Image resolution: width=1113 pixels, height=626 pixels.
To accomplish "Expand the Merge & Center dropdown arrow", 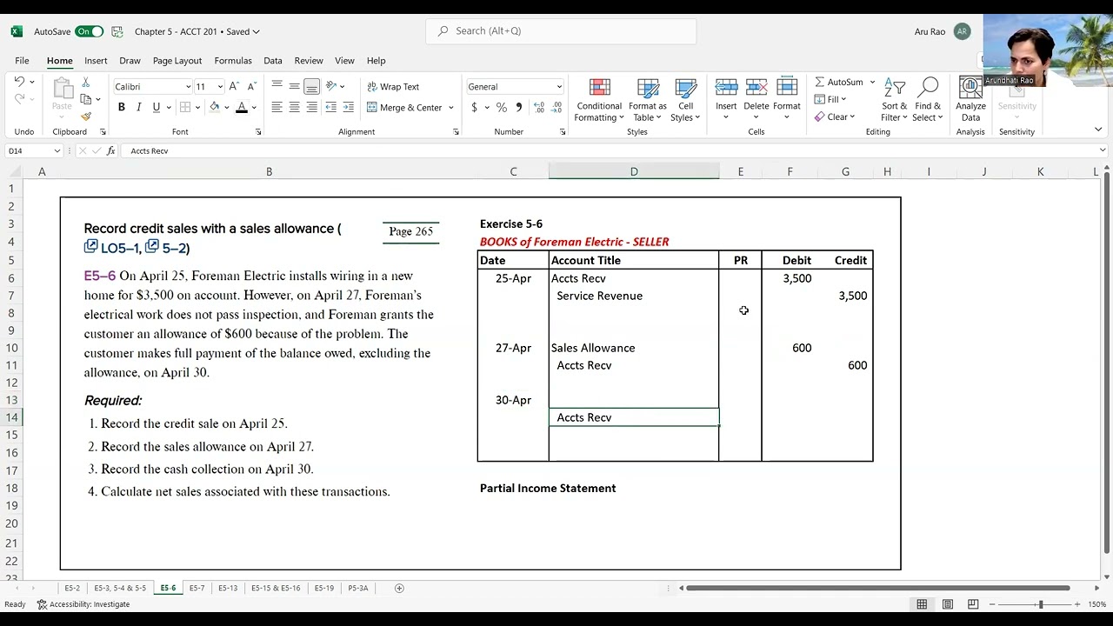I will pos(451,108).
